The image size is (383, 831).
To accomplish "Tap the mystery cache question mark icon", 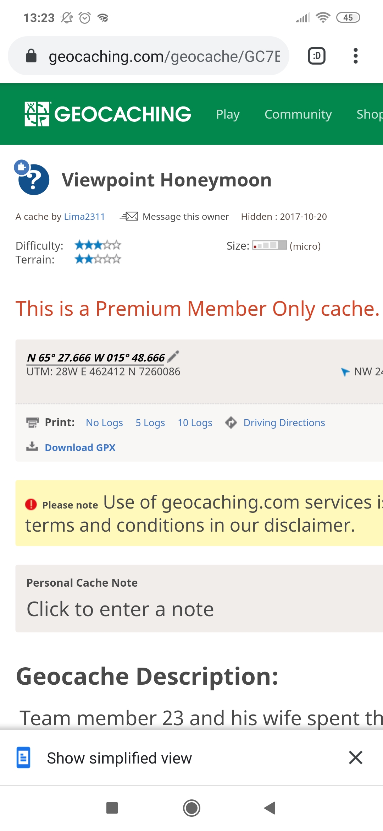I will pos(33,179).
